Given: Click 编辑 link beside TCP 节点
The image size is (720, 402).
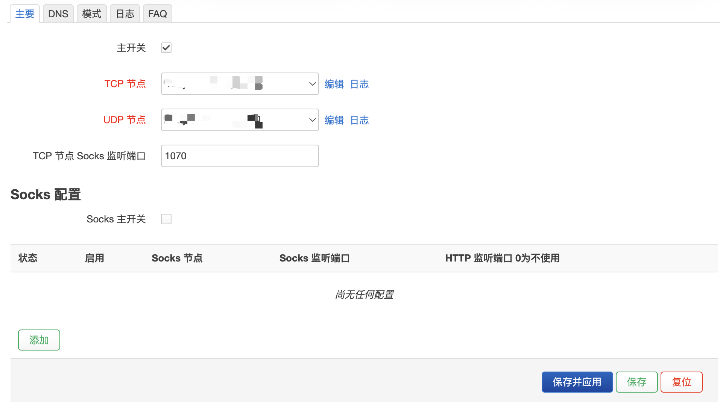Looking at the screenshot, I should tap(334, 84).
